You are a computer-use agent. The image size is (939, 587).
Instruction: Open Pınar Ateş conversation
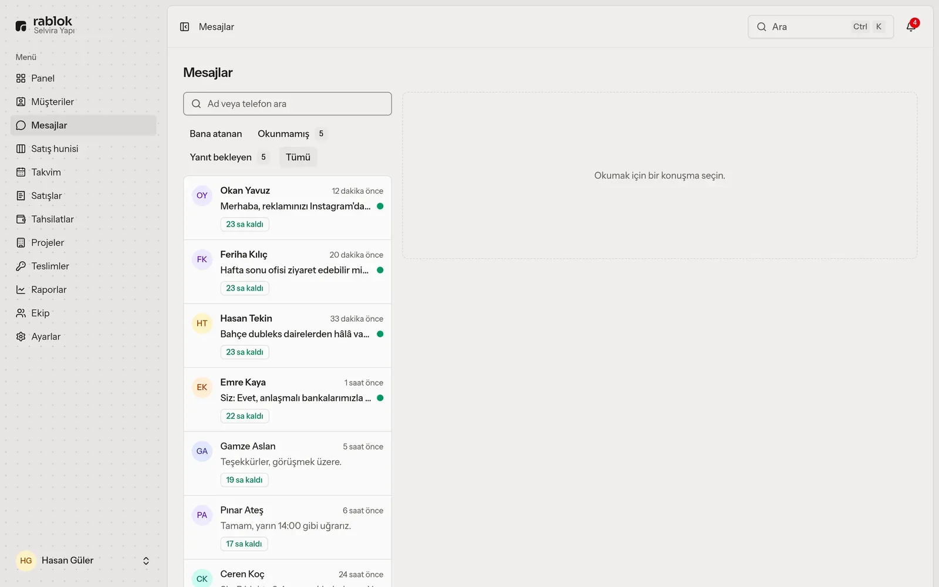pyautogui.click(x=288, y=528)
